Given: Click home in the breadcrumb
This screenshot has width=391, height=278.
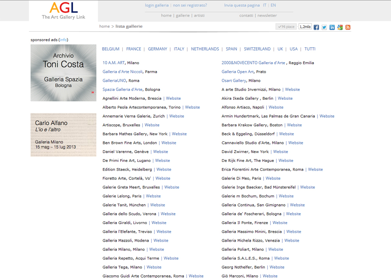Looking at the screenshot, I should tap(104, 27).
